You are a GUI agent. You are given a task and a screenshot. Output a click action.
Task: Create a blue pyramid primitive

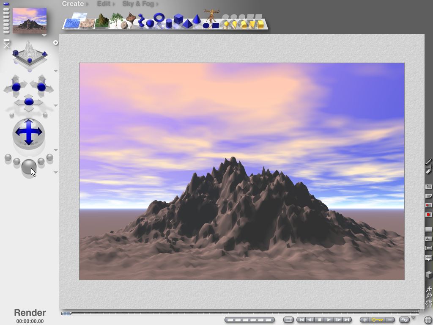(x=187, y=24)
